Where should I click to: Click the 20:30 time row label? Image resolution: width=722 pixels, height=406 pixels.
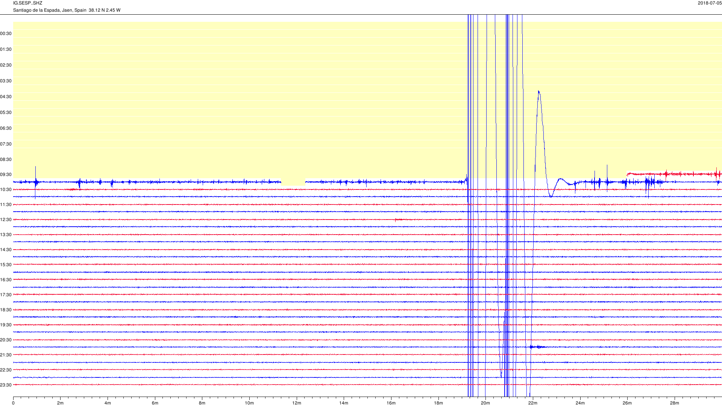click(6, 340)
